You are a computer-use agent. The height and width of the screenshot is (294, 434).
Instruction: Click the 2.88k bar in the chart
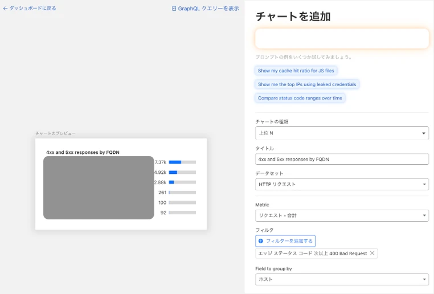182,182
